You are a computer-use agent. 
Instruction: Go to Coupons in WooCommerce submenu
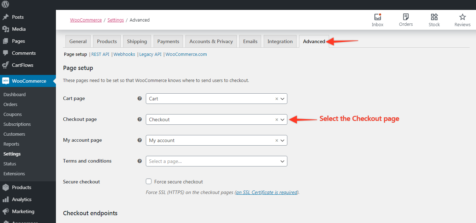[13, 115]
